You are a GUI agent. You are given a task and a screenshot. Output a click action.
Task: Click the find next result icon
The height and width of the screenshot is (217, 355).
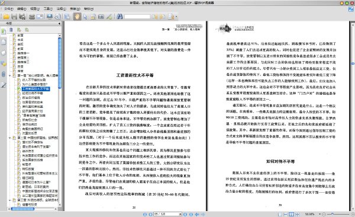coord(163,17)
